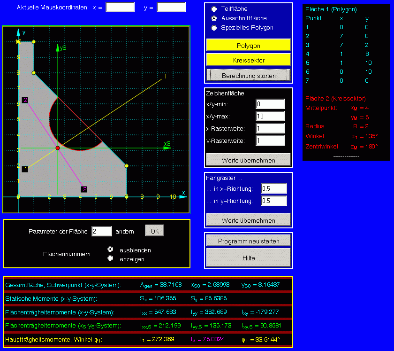Screen dimensions: 394x351
Task: Click the red centroid point on the drawing
Action: [x=58, y=148]
